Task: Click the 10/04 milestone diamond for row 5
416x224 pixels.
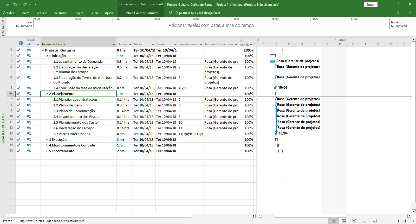Action: coord(275,88)
